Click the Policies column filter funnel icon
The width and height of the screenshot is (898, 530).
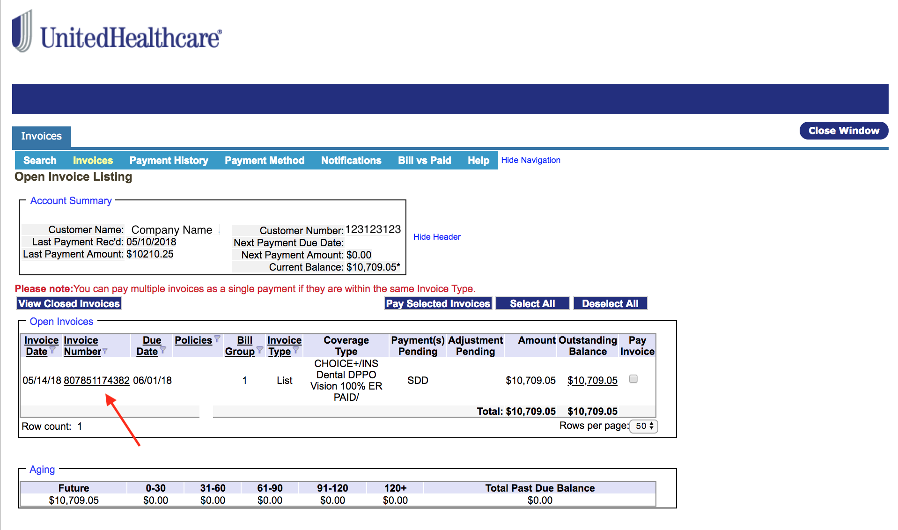pyautogui.click(x=217, y=339)
